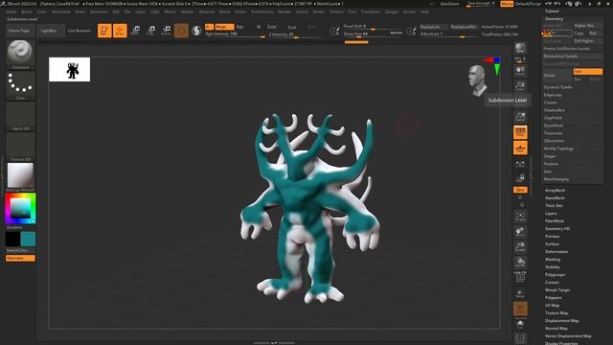Open the Render menu
The image size is (613, 345).
284,11
